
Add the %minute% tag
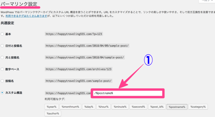120,107
